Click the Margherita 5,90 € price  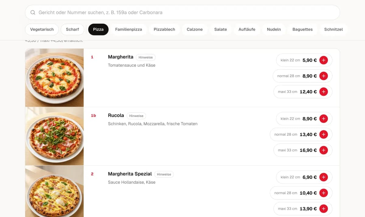tap(310, 60)
